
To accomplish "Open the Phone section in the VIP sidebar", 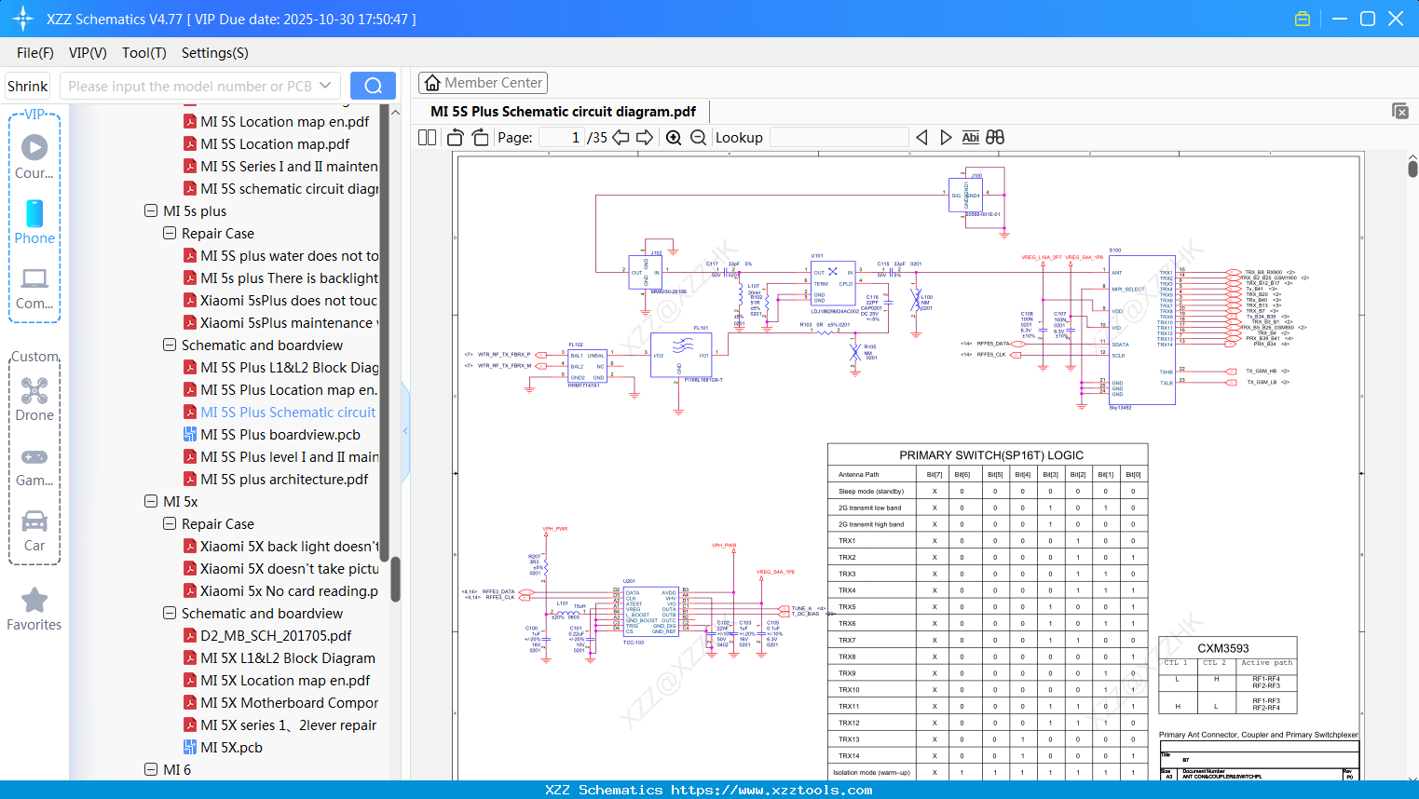I will click(34, 223).
